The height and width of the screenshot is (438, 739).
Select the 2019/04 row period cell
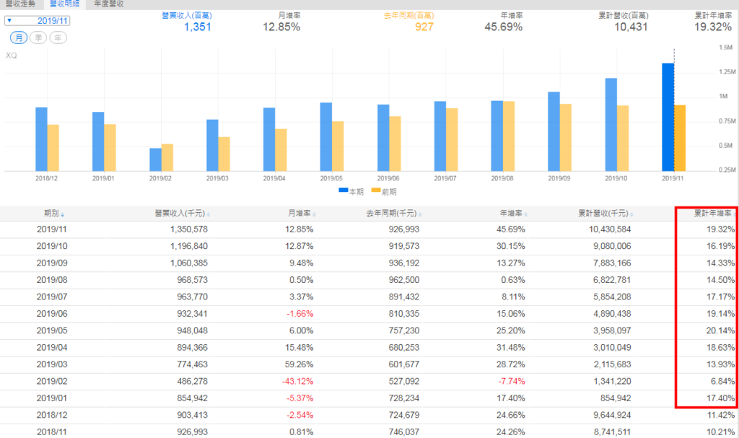[x=52, y=348]
